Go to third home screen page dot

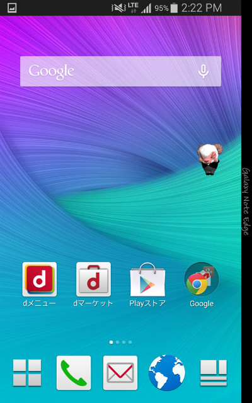tap(123, 342)
